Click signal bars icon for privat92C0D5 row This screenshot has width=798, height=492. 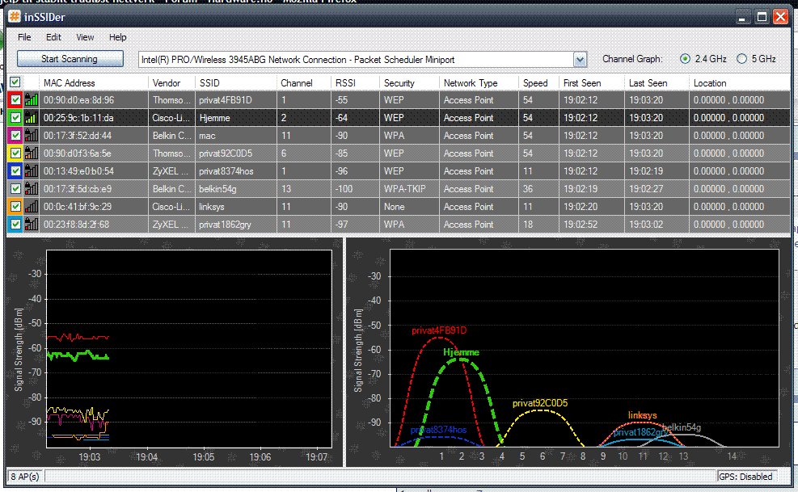(x=32, y=153)
